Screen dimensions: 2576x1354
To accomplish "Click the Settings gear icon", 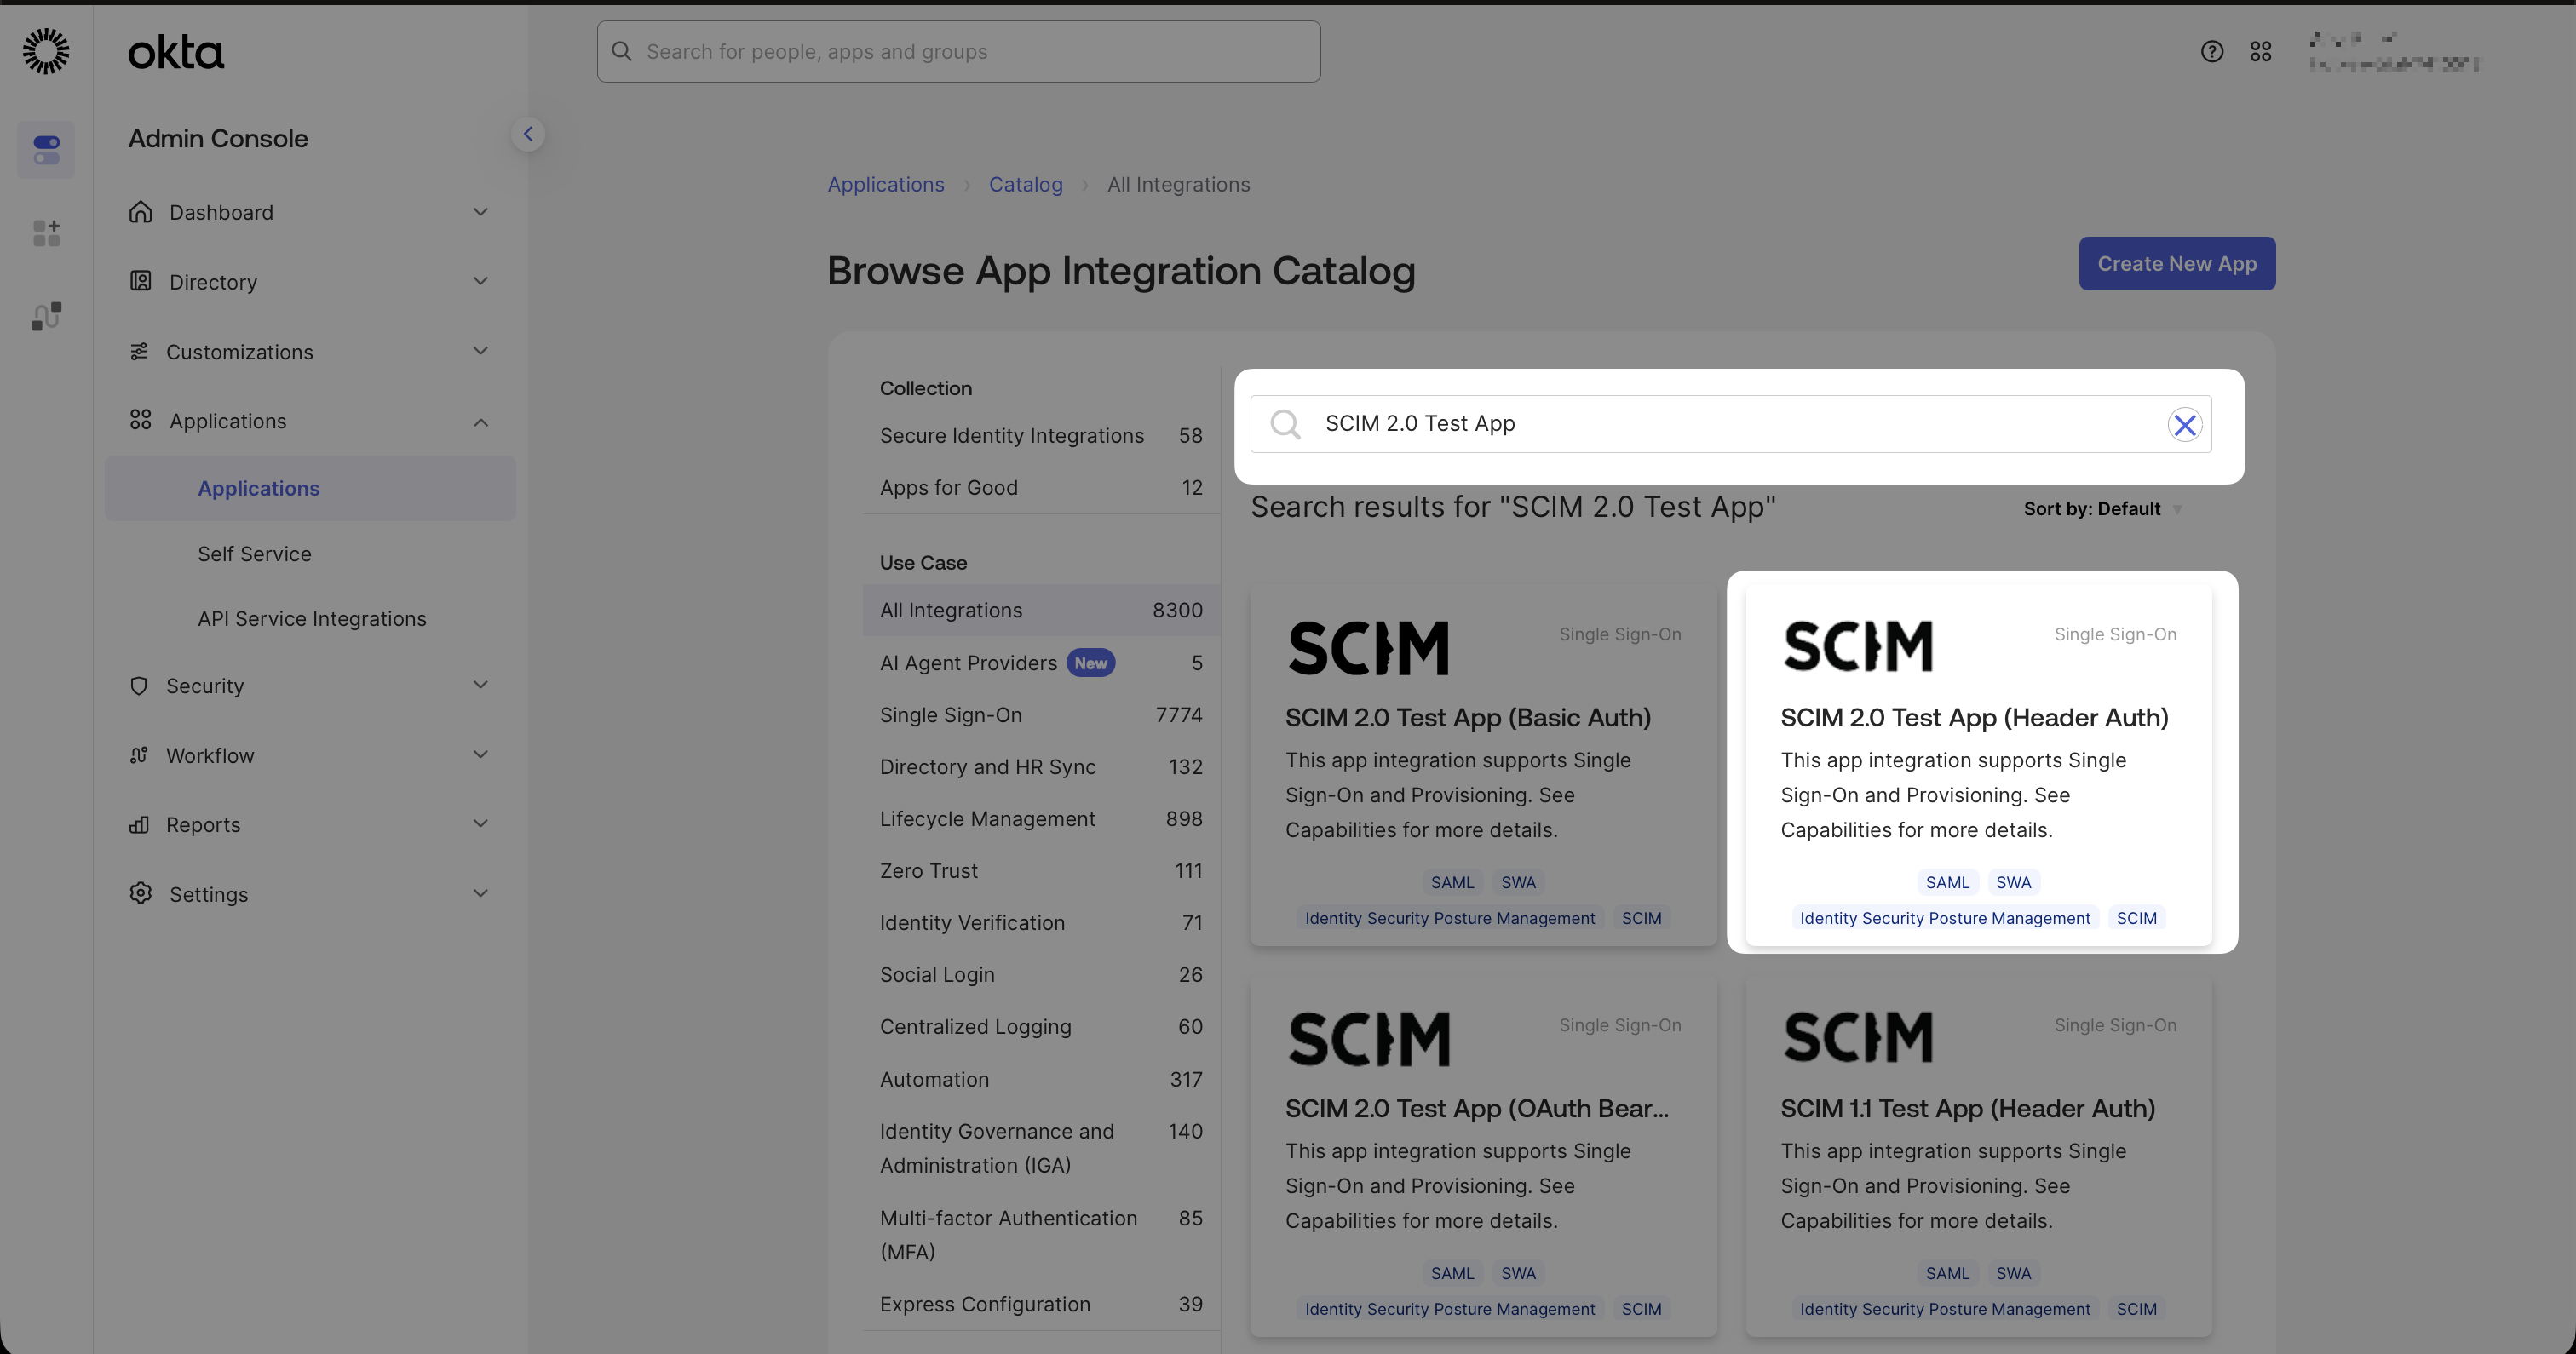I will [141, 893].
